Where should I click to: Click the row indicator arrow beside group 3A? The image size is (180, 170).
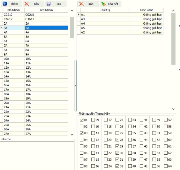coord(1,28)
